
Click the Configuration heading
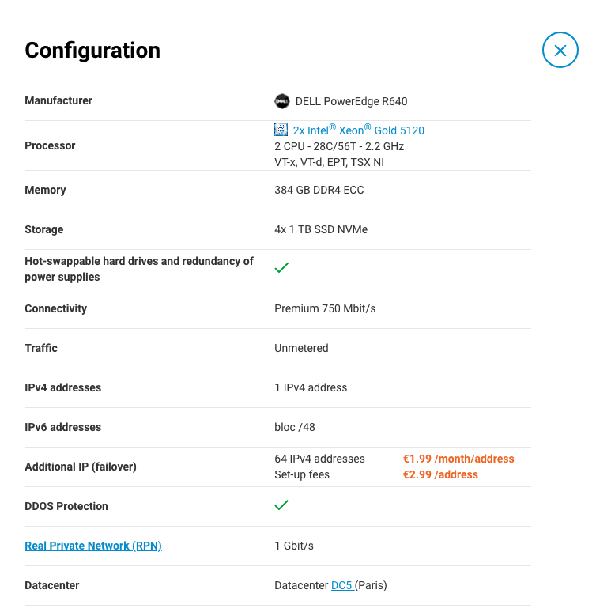92,51
